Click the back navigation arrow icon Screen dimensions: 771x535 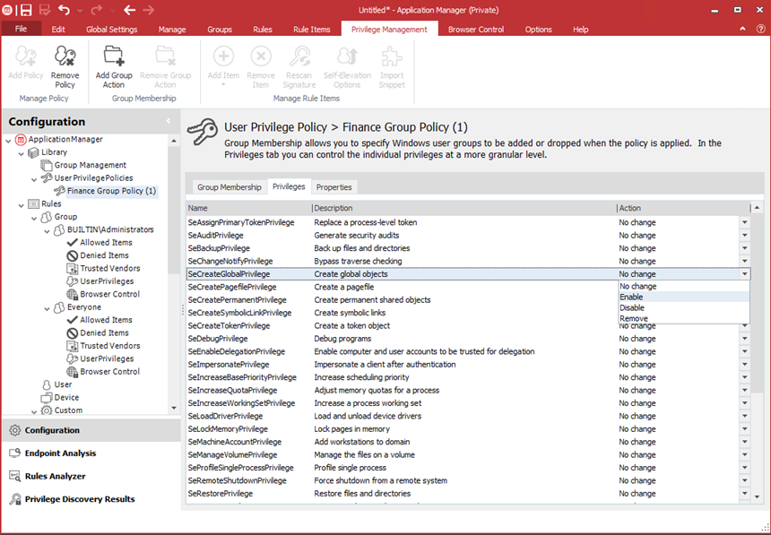coord(129,10)
